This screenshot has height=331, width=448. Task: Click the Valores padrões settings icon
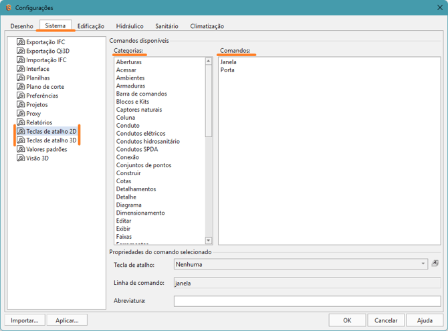coord(21,149)
